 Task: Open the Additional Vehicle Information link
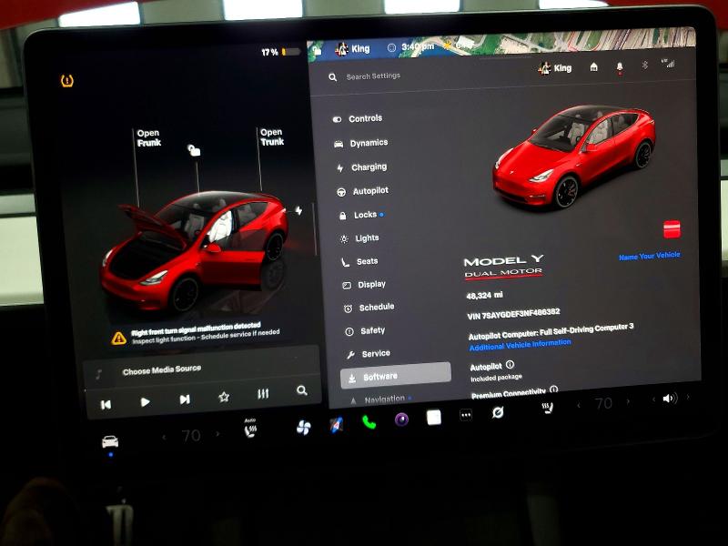coord(520,345)
